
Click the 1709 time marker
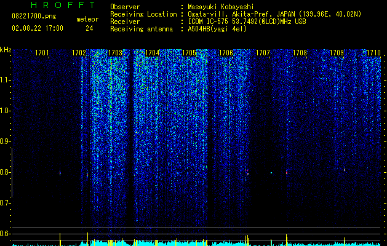[337, 53]
